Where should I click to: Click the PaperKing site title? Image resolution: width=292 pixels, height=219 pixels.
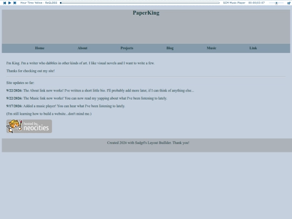point(146,13)
